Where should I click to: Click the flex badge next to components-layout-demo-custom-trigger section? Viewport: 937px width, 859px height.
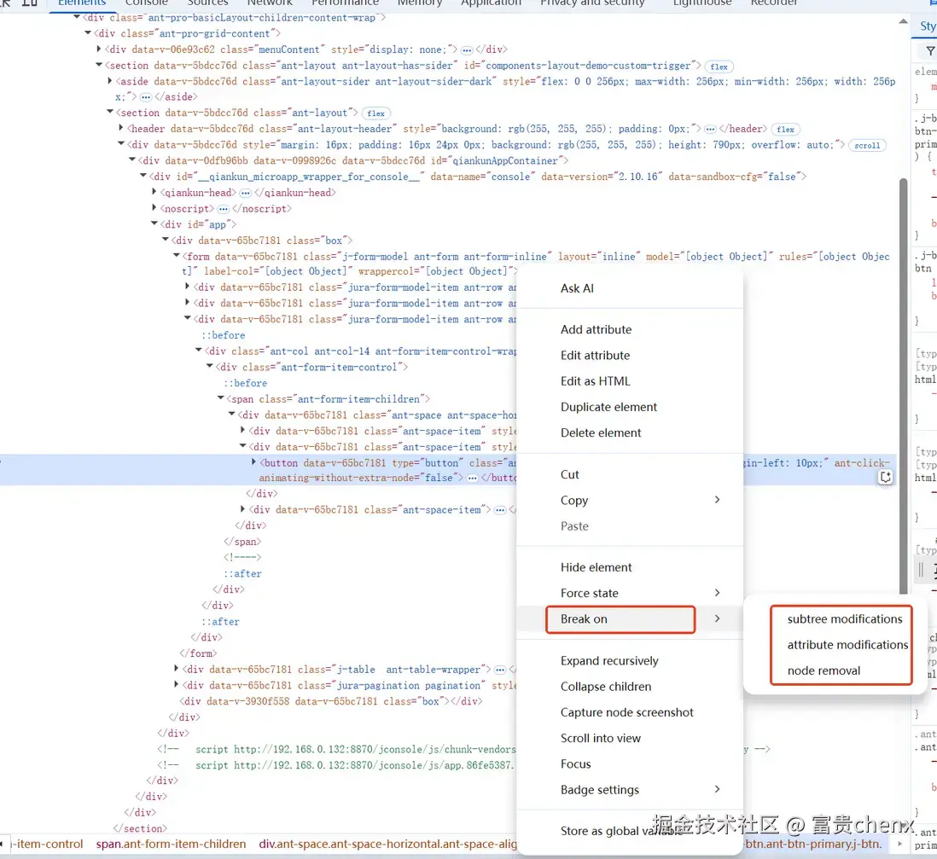(x=719, y=67)
